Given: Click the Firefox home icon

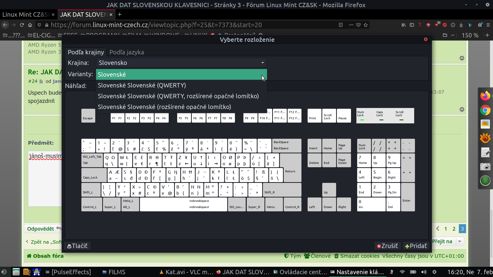Looking at the screenshot, I should pyautogui.click(x=30, y=25).
